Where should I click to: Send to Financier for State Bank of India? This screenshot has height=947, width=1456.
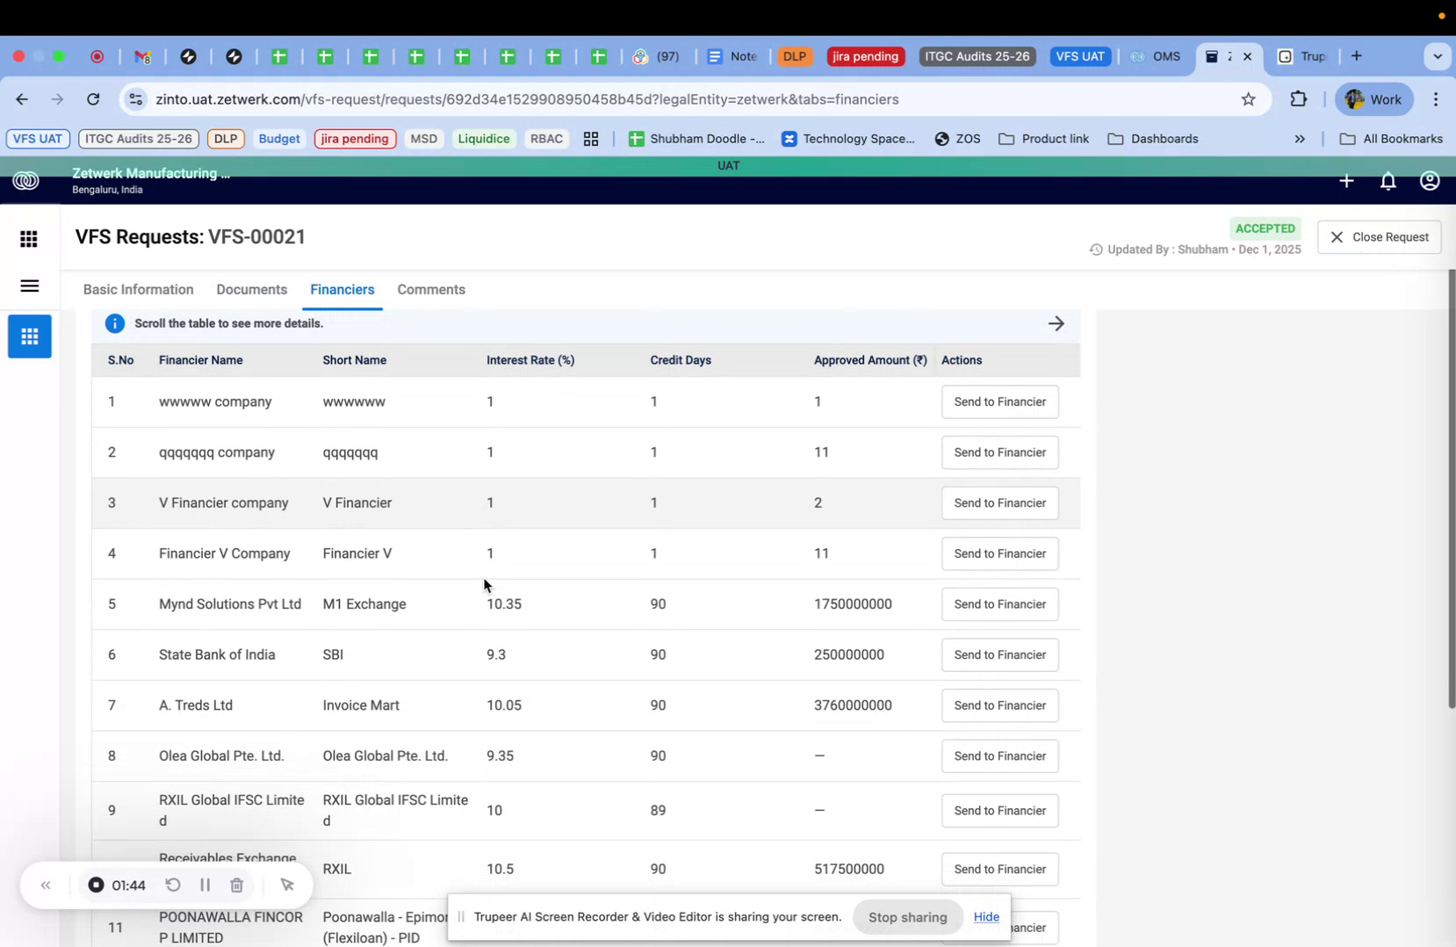tap(999, 654)
